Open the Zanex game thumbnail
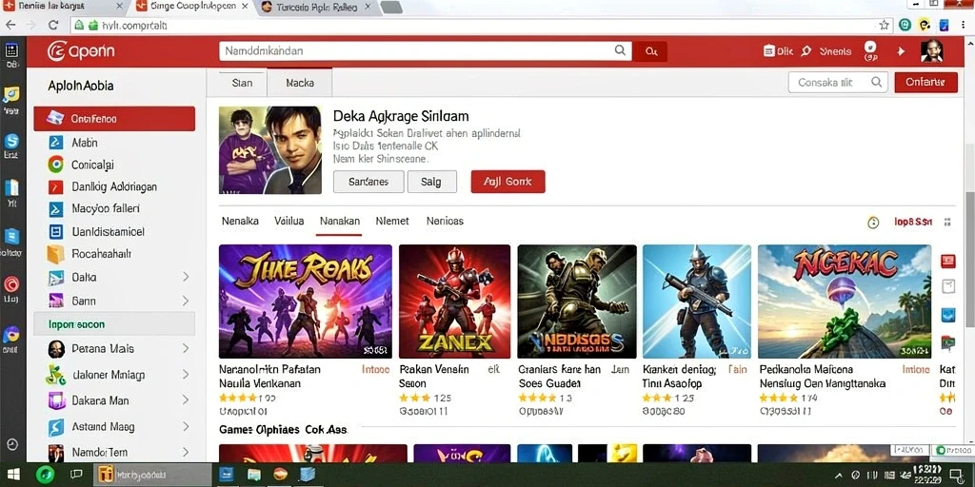The image size is (975, 487). tap(454, 302)
